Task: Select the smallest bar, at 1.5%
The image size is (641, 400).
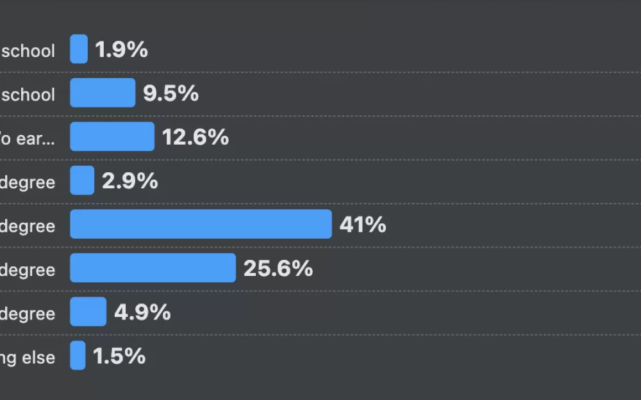Action: (78, 355)
